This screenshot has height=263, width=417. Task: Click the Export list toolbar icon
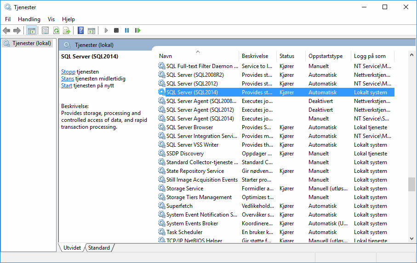[67, 31]
